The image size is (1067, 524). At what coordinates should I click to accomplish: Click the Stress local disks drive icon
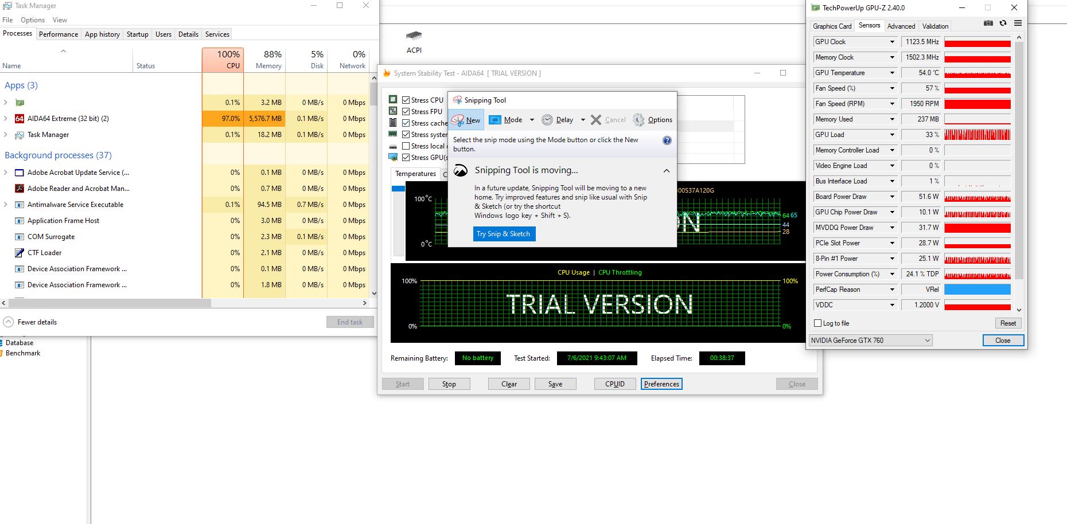click(393, 146)
